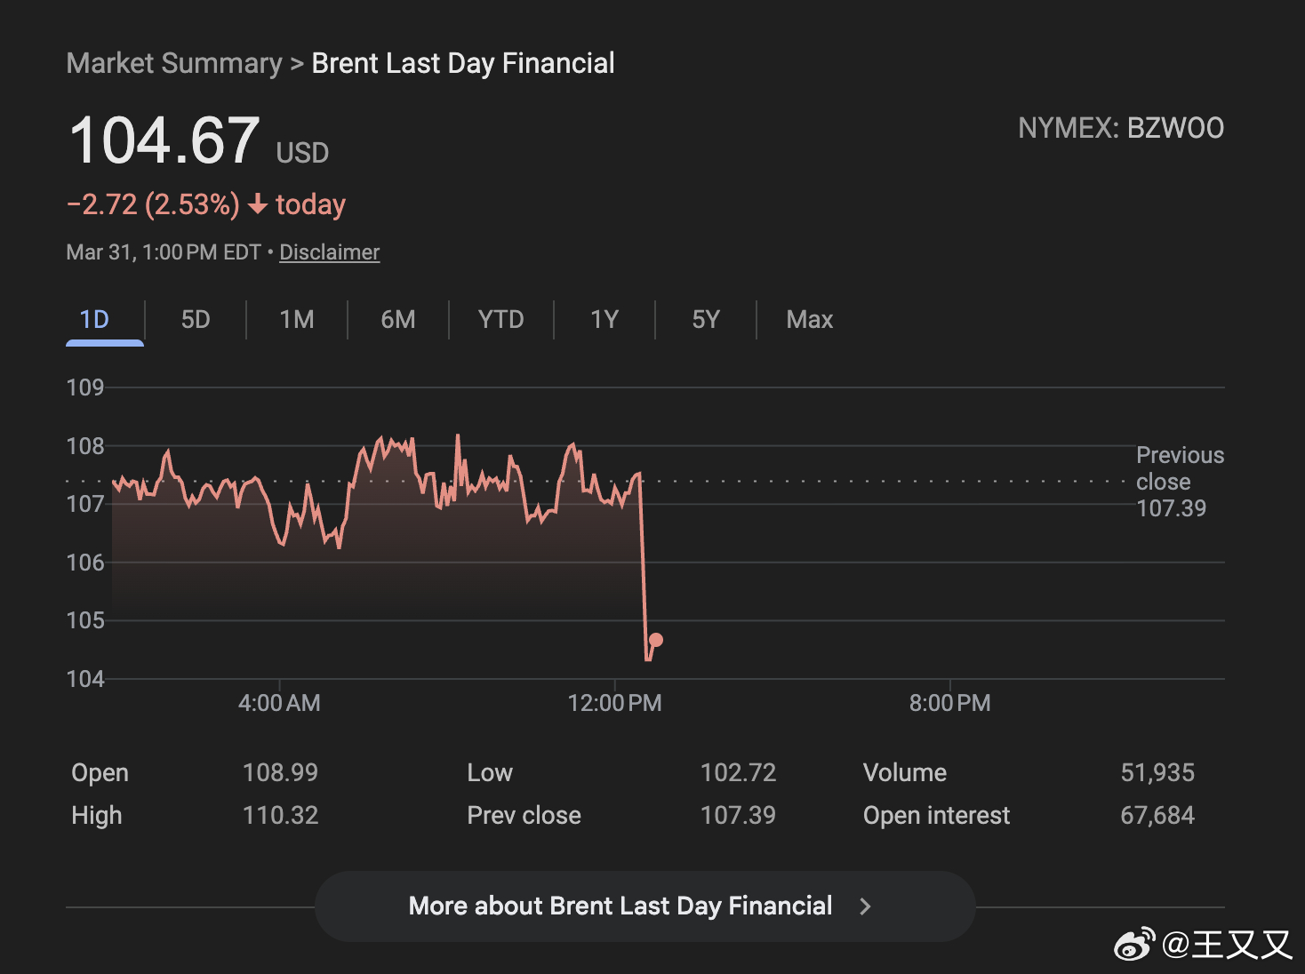Select the 1D time range tab
Image resolution: width=1305 pixels, height=974 pixels.
tap(94, 320)
